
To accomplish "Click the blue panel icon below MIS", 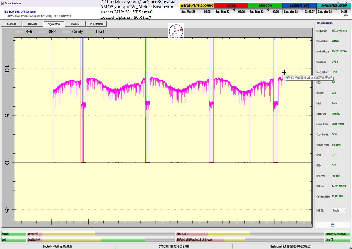I will coord(332,225).
